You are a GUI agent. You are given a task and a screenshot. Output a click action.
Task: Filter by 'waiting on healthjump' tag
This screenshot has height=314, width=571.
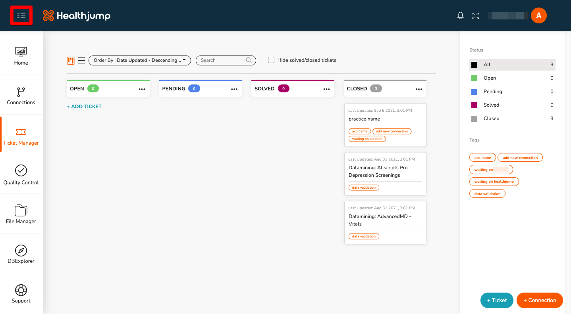[494, 182]
